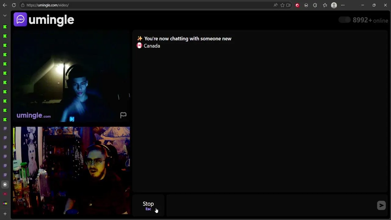Viewport: 391px width, 220px height.
Task: Open the Extensions puzzle menu
Action: tap(315, 5)
